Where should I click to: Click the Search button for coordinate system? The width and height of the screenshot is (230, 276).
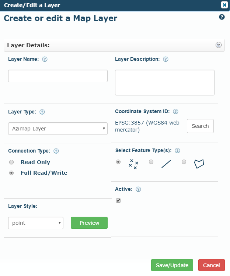[x=200, y=126]
